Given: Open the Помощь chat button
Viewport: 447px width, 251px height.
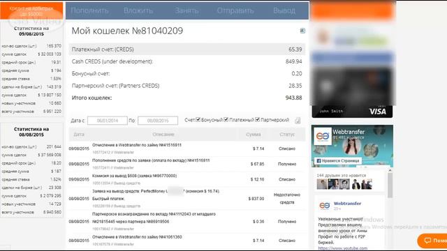Looking at the screenshot, I should pyautogui.click(x=432, y=241).
